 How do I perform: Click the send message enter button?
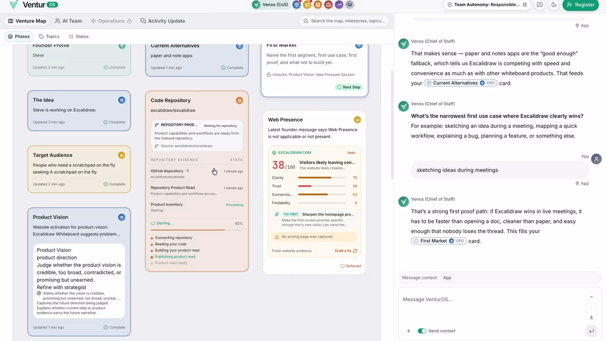[x=591, y=331]
